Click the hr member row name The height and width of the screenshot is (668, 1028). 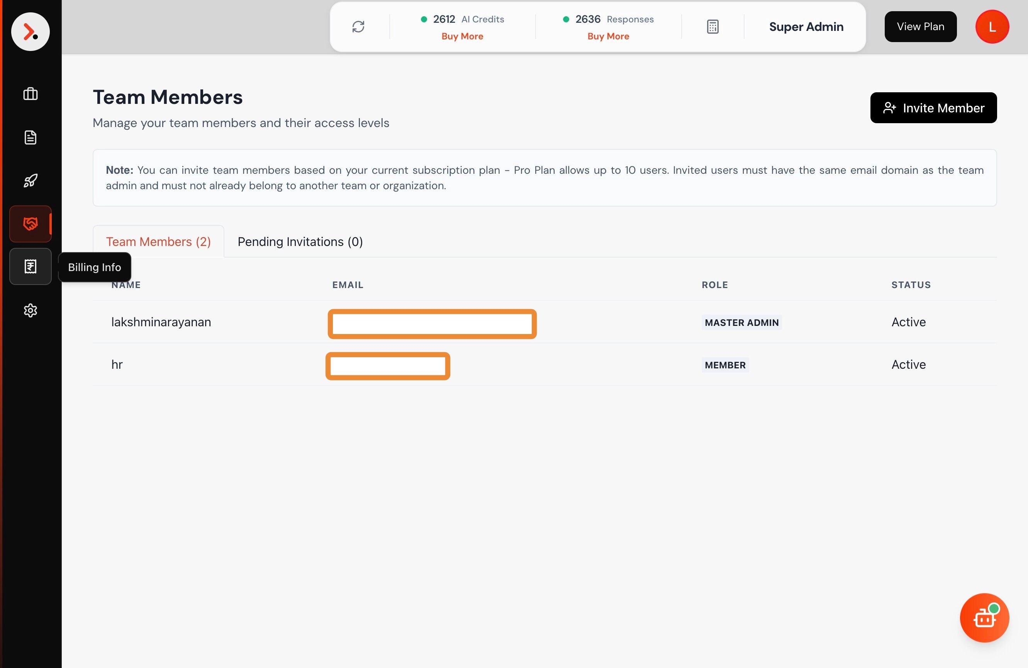(x=117, y=365)
